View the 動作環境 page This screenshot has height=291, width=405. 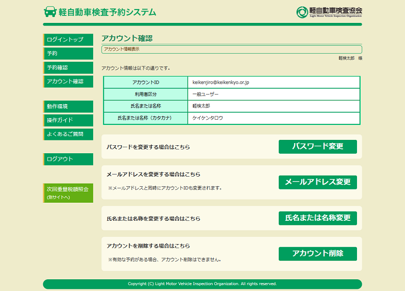tap(68, 106)
